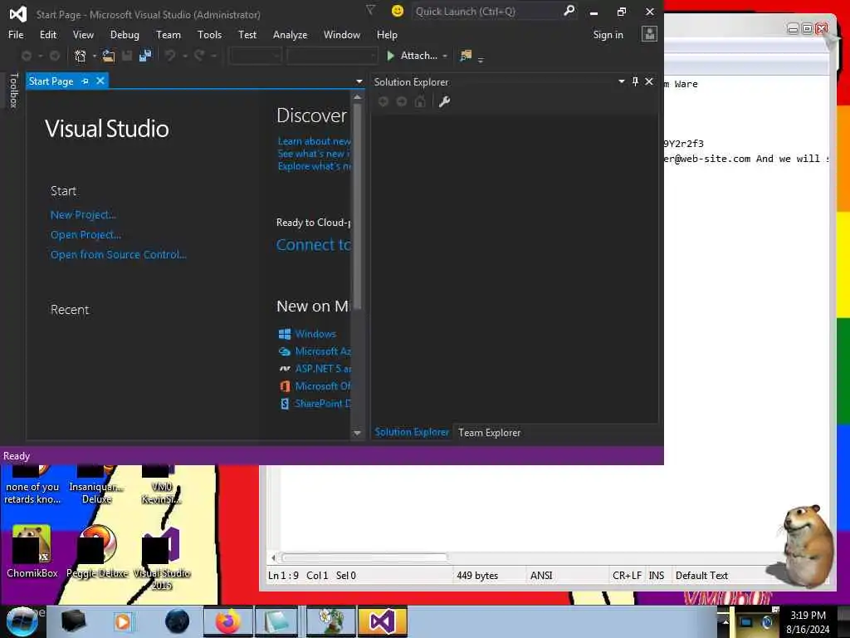
Task: Click the Open Project... link
Action: coord(85,235)
